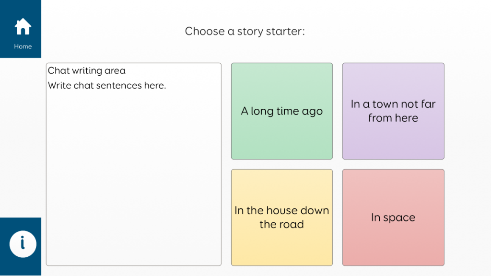Select the 'In space' story starter
Screen dimensions: 491x276
tap(393, 217)
